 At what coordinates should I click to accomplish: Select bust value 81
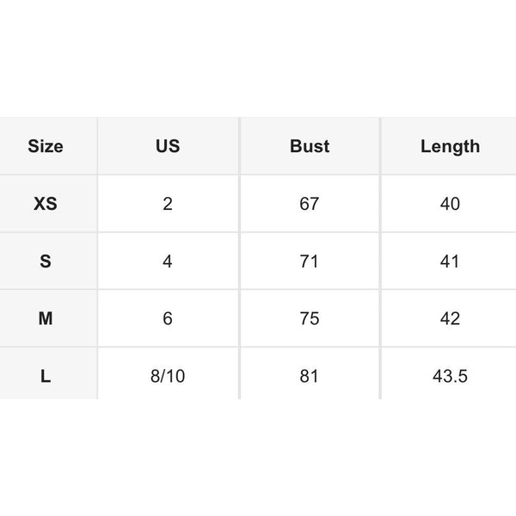[x=310, y=376]
